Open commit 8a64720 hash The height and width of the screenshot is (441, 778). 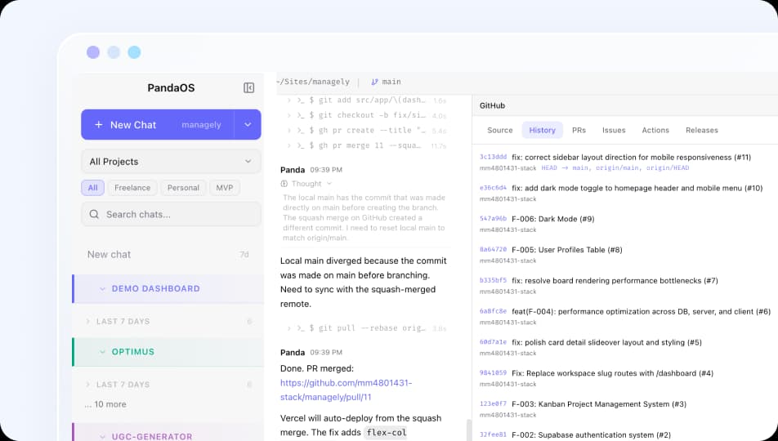tap(494, 250)
